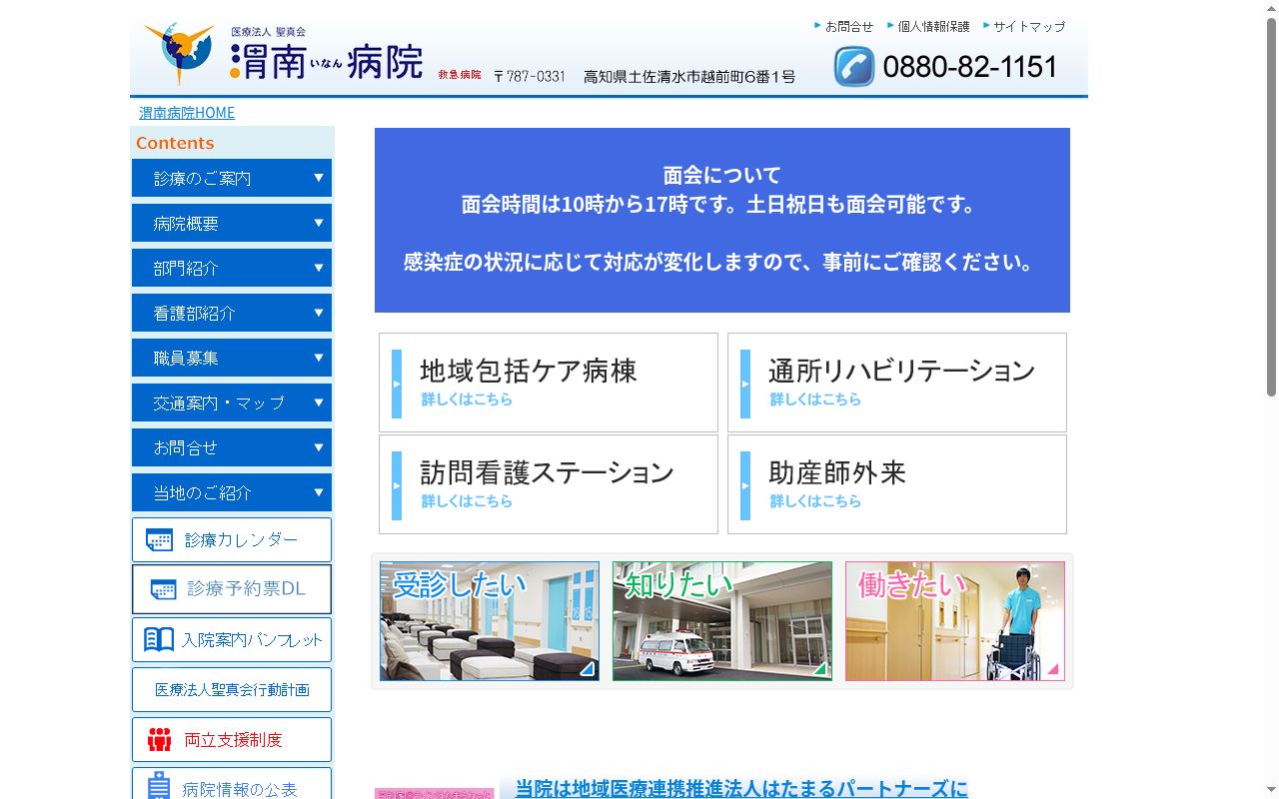Expand 病院概要 dropdown arrow

319,223
